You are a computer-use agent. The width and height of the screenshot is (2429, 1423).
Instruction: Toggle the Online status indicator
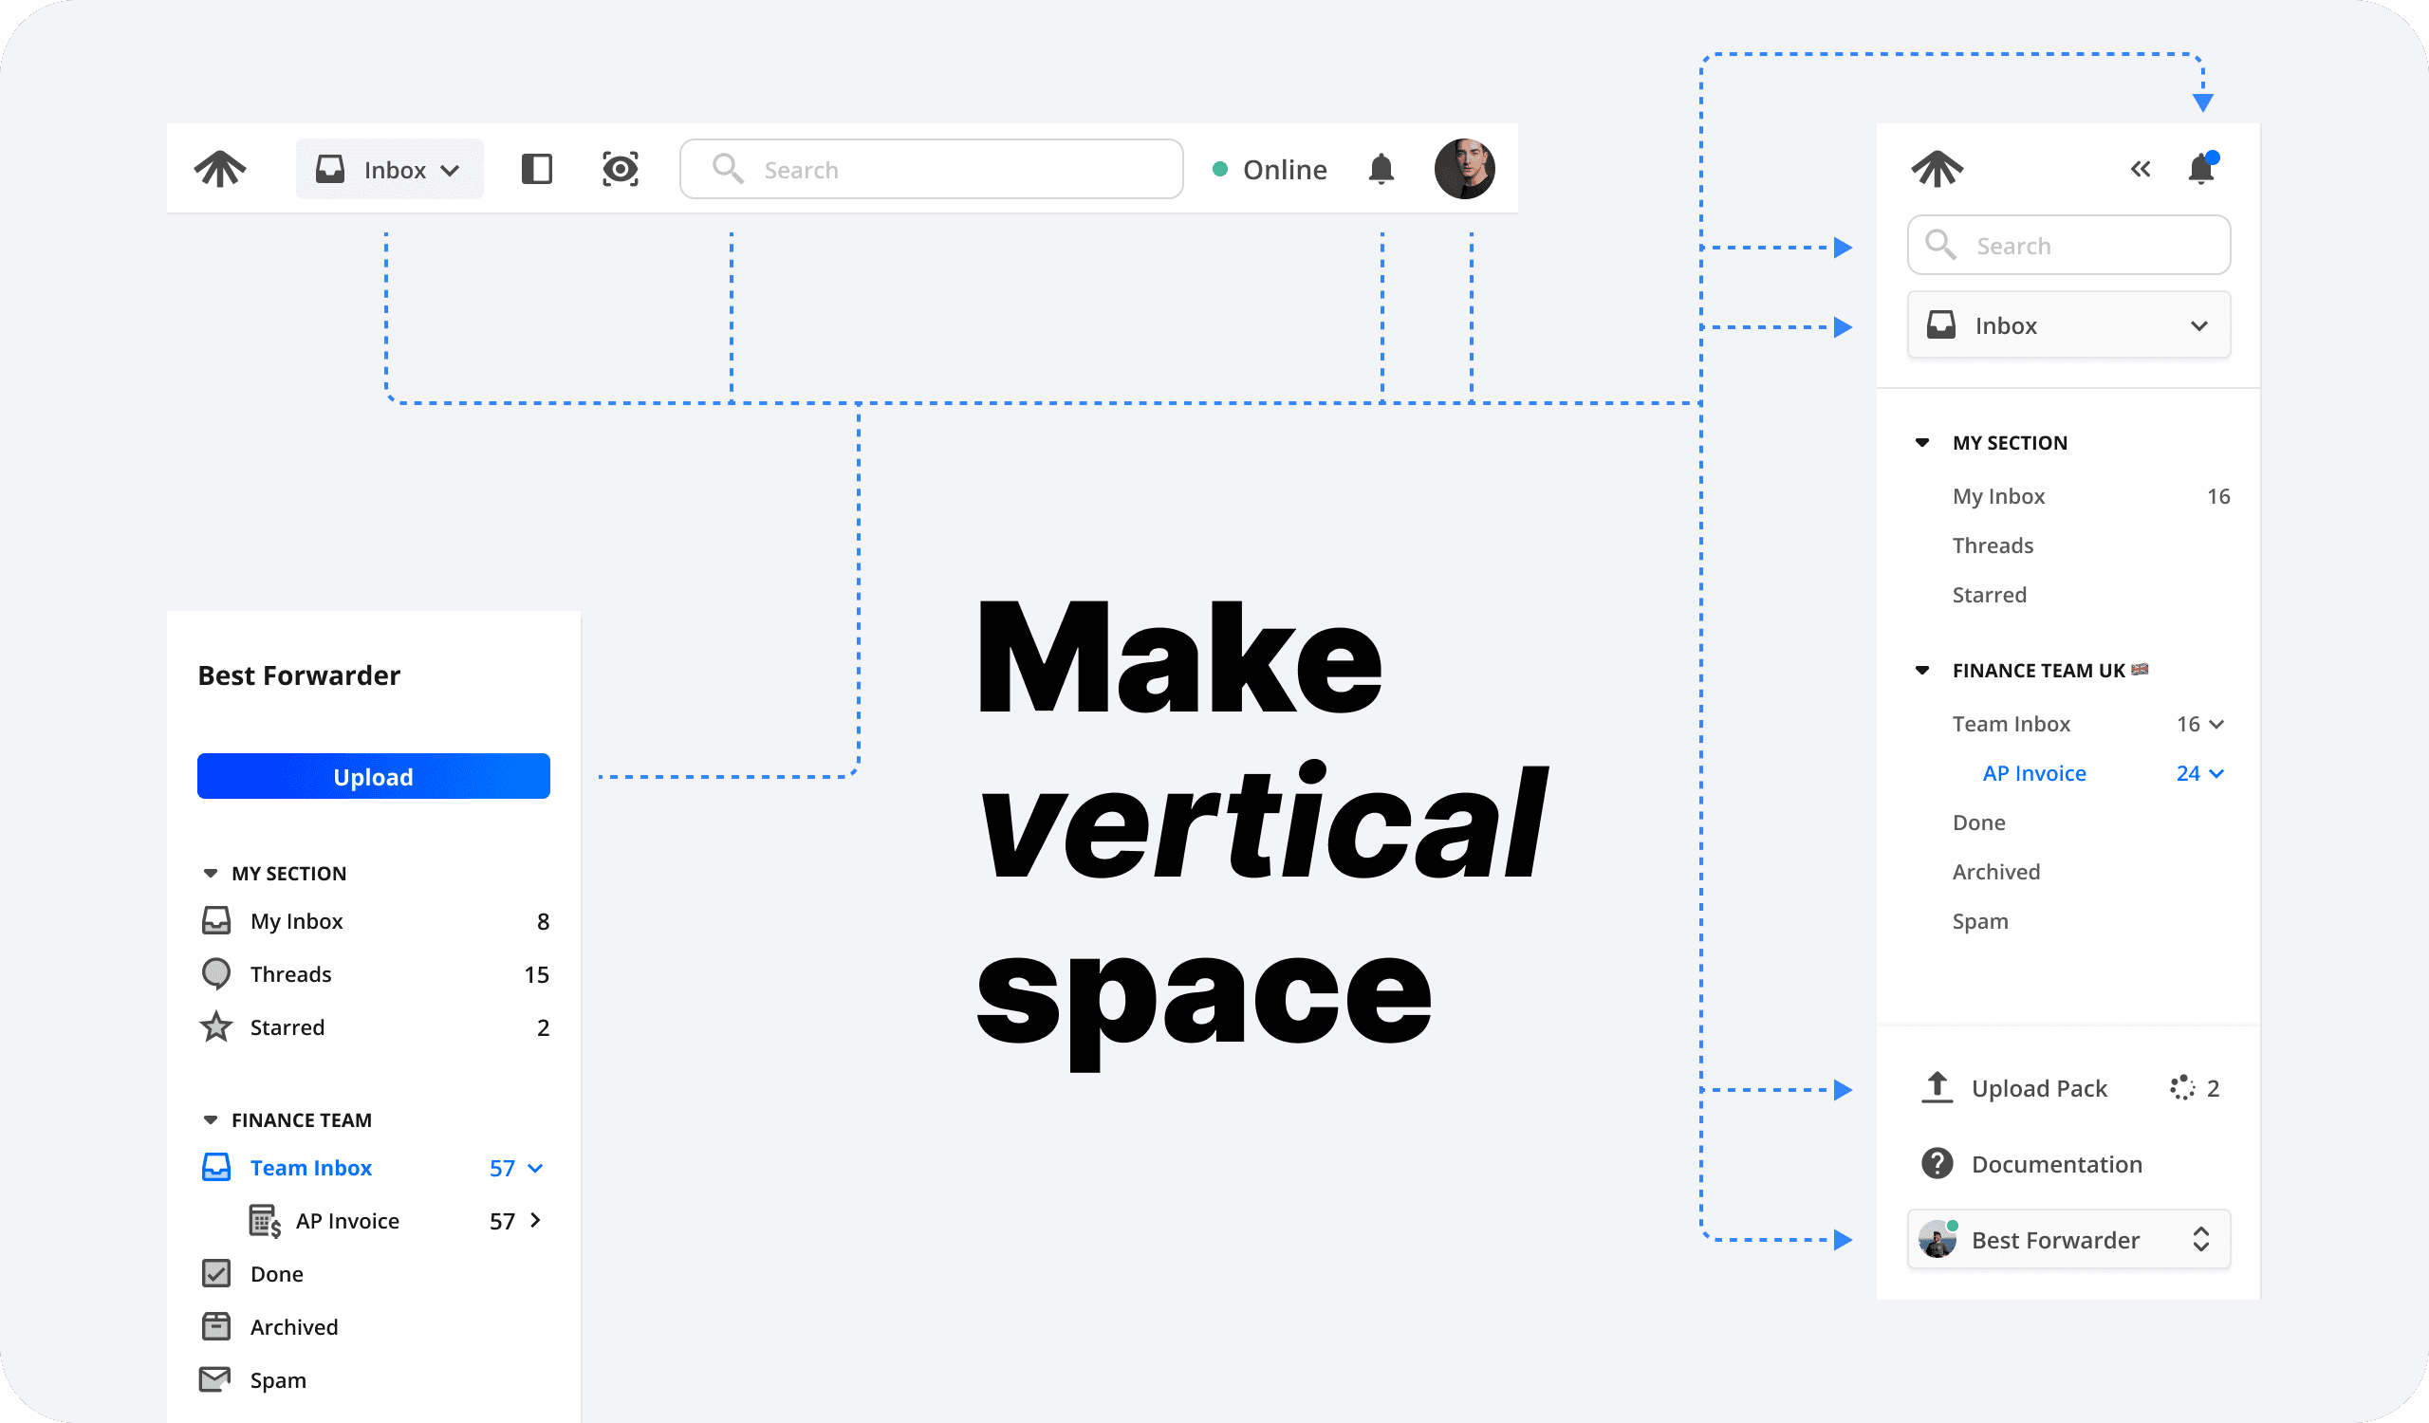pyautogui.click(x=1270, y=170)
